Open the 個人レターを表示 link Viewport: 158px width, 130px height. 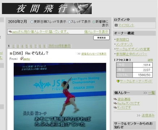tap(96, 32)
